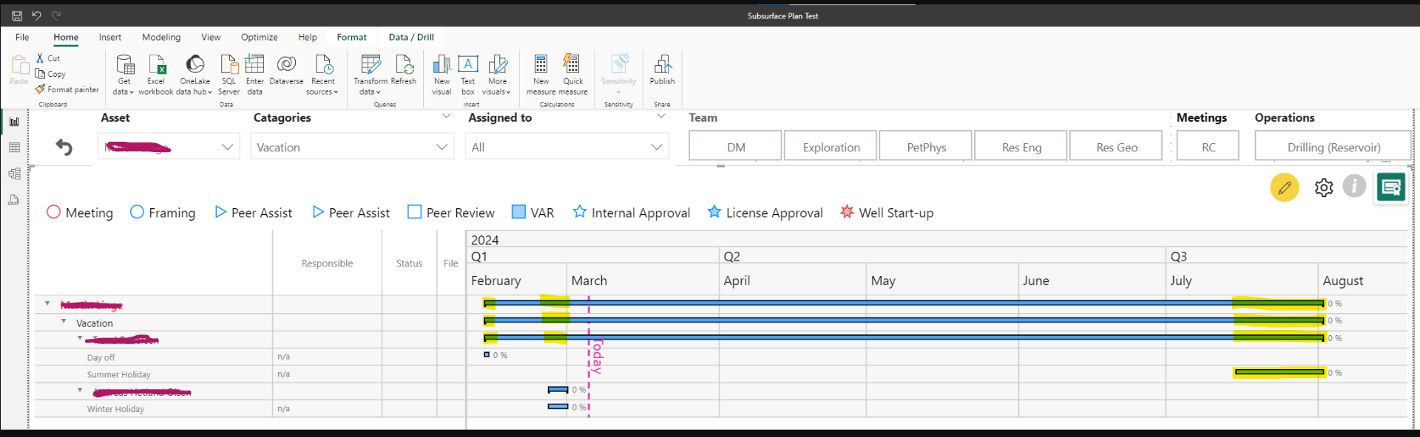Image resolution: width=1420 pixels, height=437 pixels.
Task: Insert a New visual
Action: [442, 75]
